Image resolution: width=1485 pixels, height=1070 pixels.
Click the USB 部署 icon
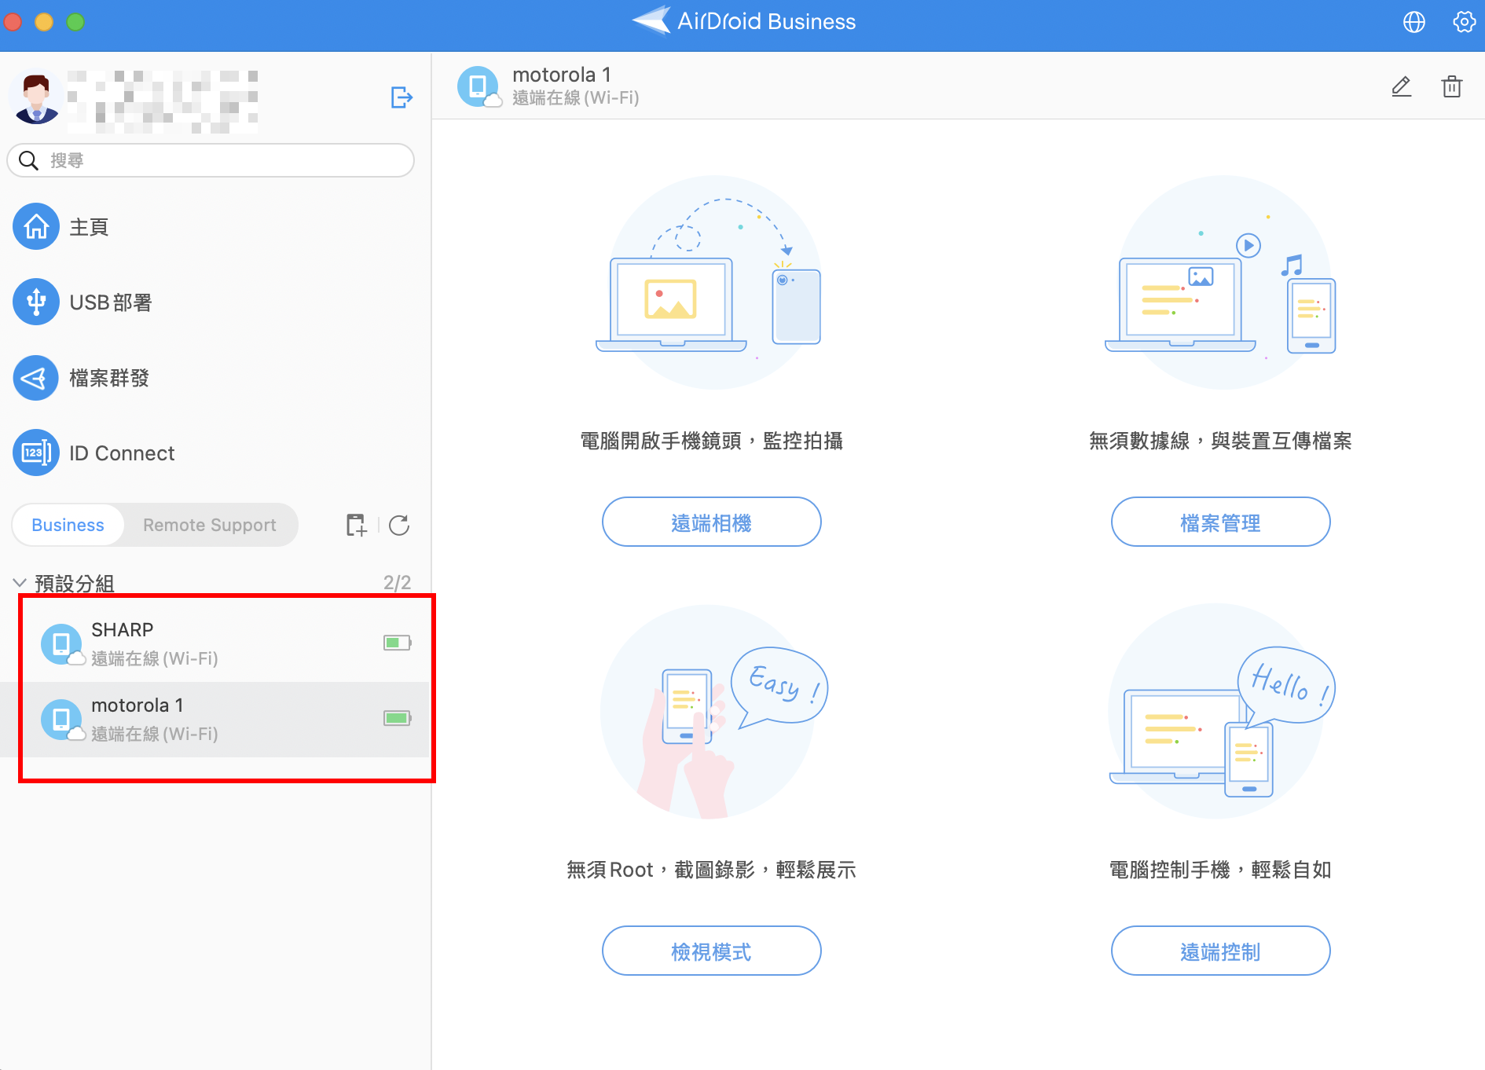click(36, 302)
